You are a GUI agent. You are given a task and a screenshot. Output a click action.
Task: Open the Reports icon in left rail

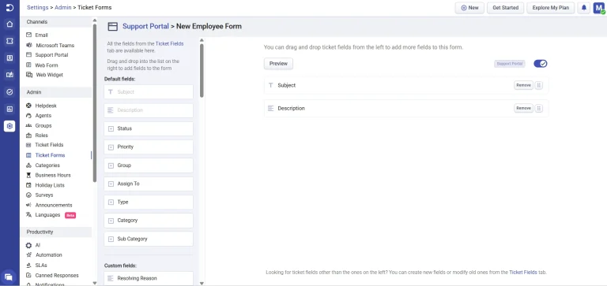(9, 109)
